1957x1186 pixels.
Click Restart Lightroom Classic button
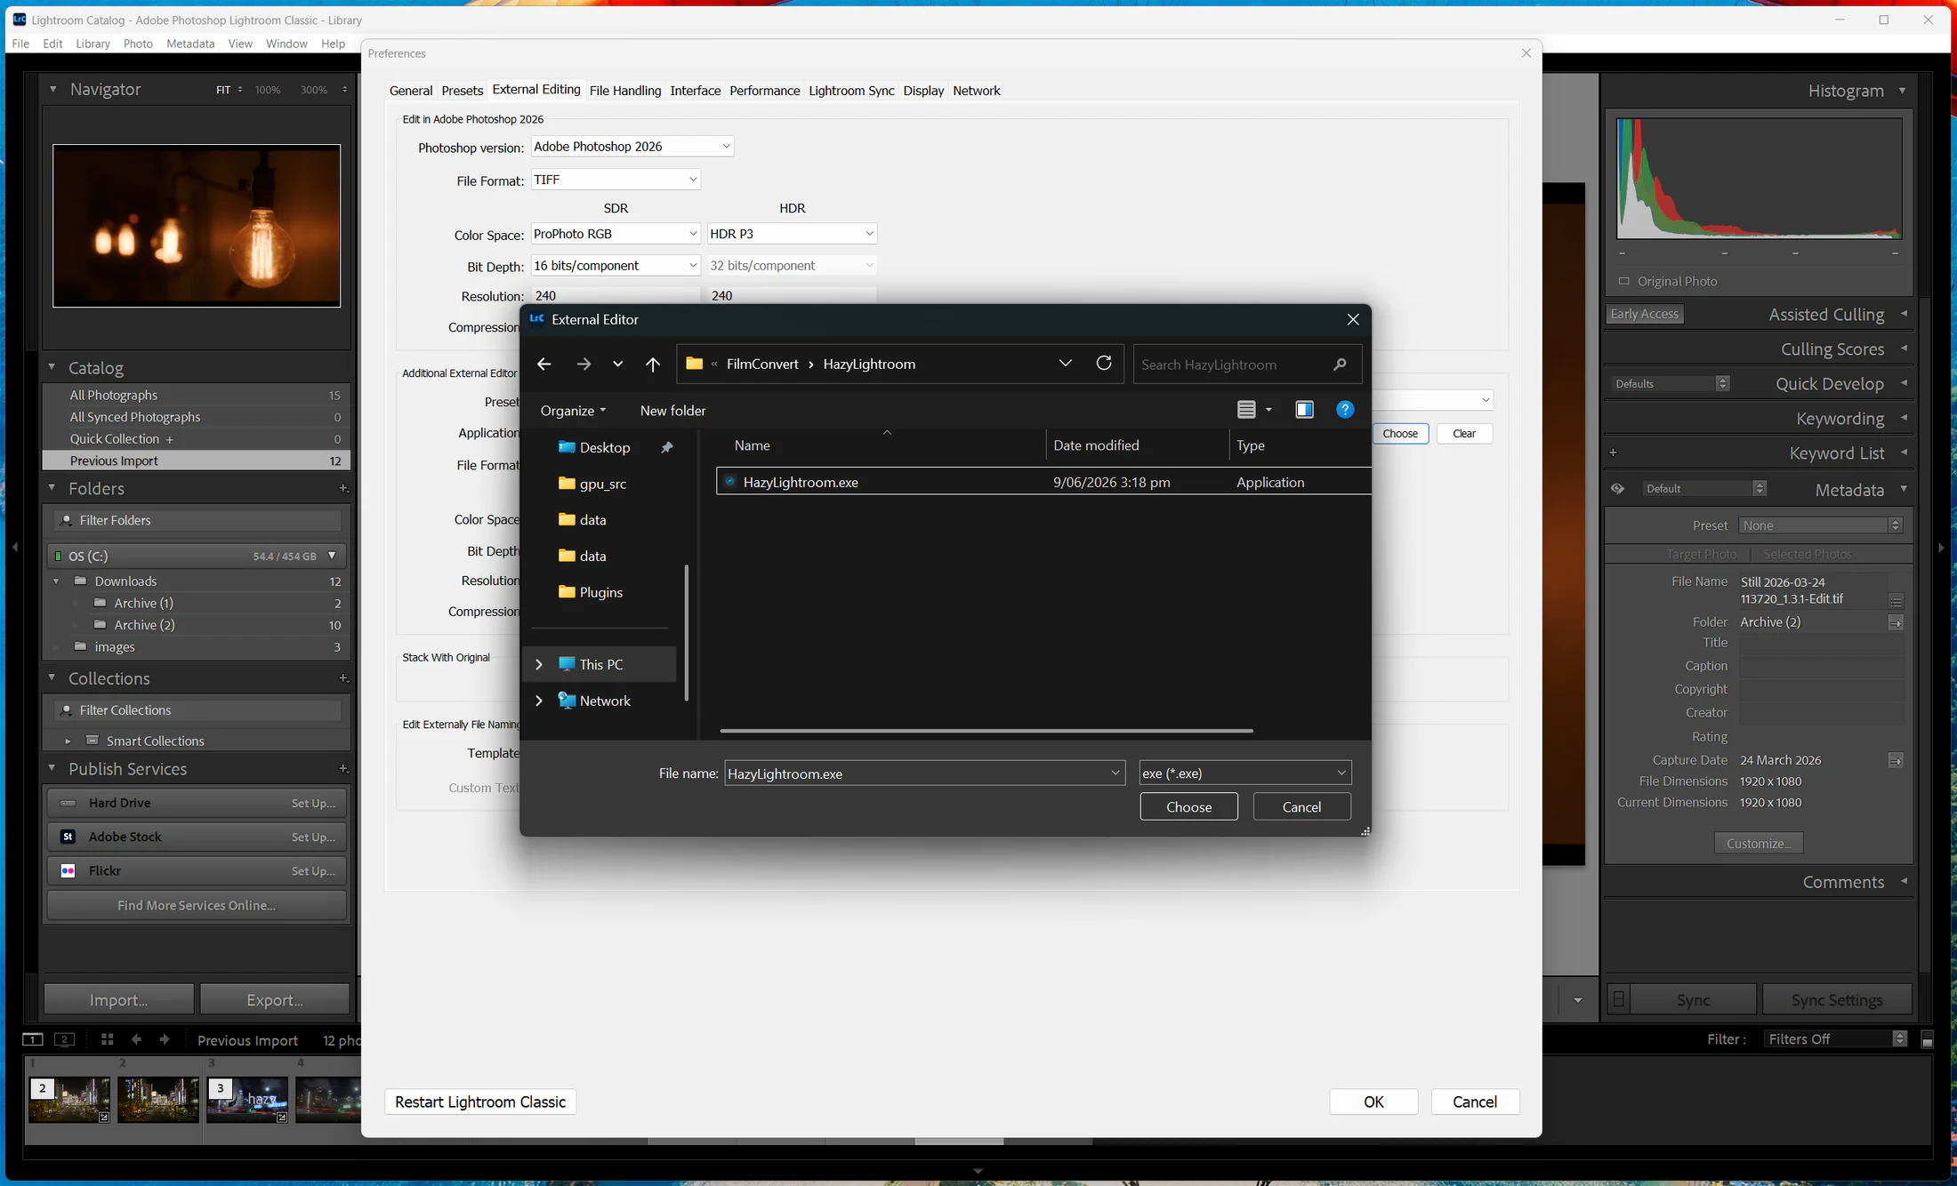[480, 1102]
